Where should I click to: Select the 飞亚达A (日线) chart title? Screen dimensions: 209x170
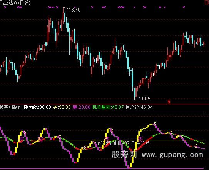[x=15, y=3]
